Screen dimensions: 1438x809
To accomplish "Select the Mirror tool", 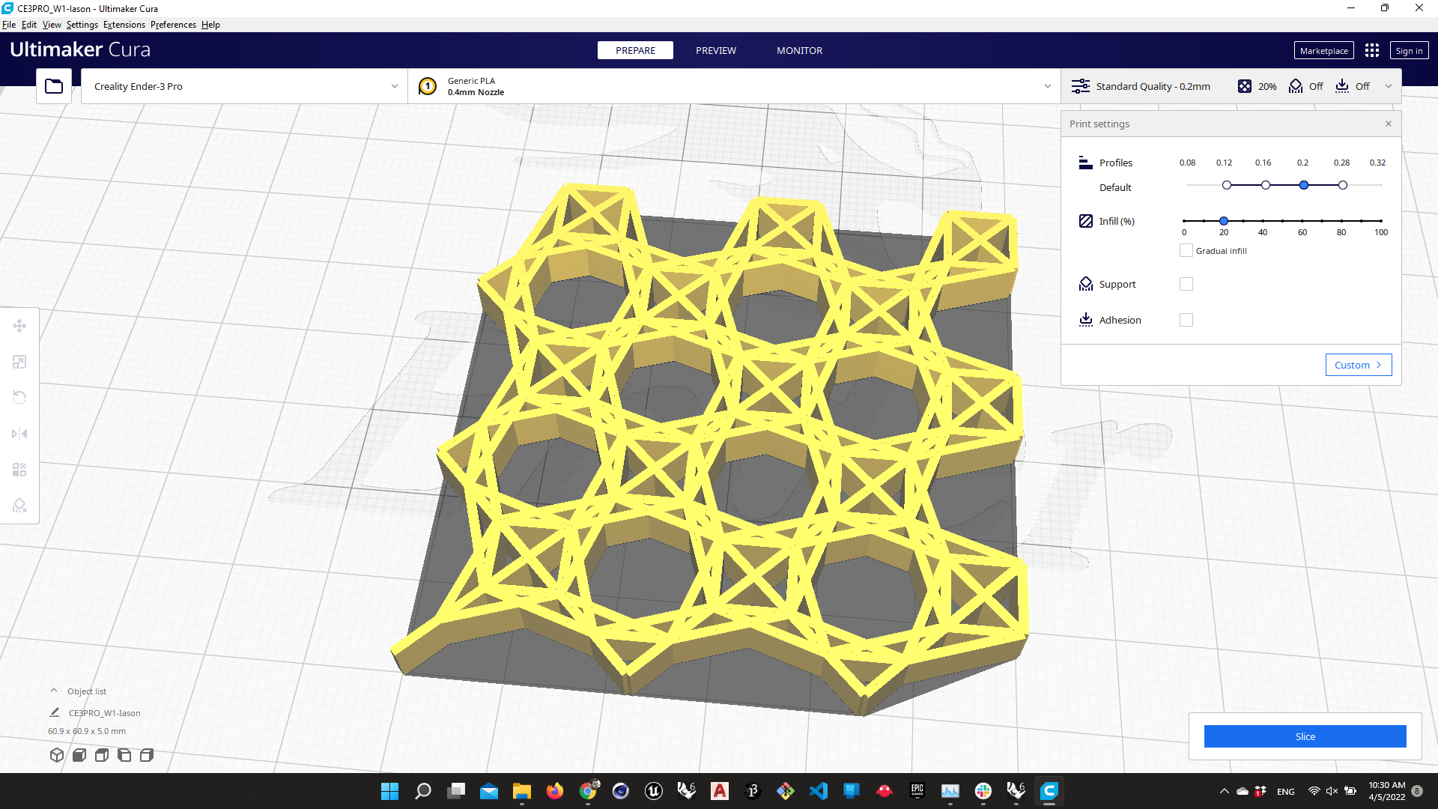I will (x=19, y=434).
